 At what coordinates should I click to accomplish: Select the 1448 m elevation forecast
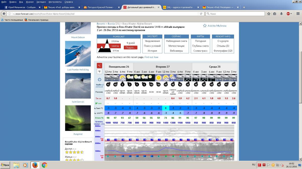point(115,46)
